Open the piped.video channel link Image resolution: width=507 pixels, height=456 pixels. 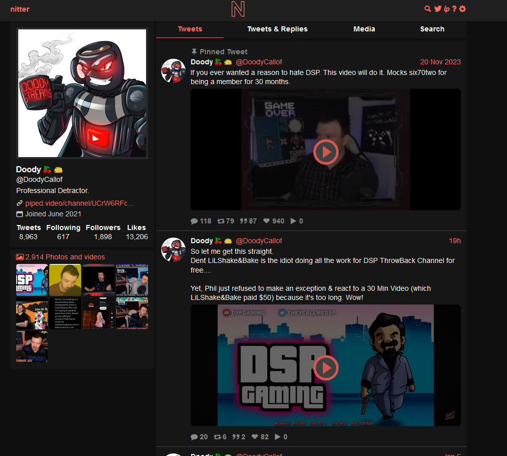(x=80, y=203)
